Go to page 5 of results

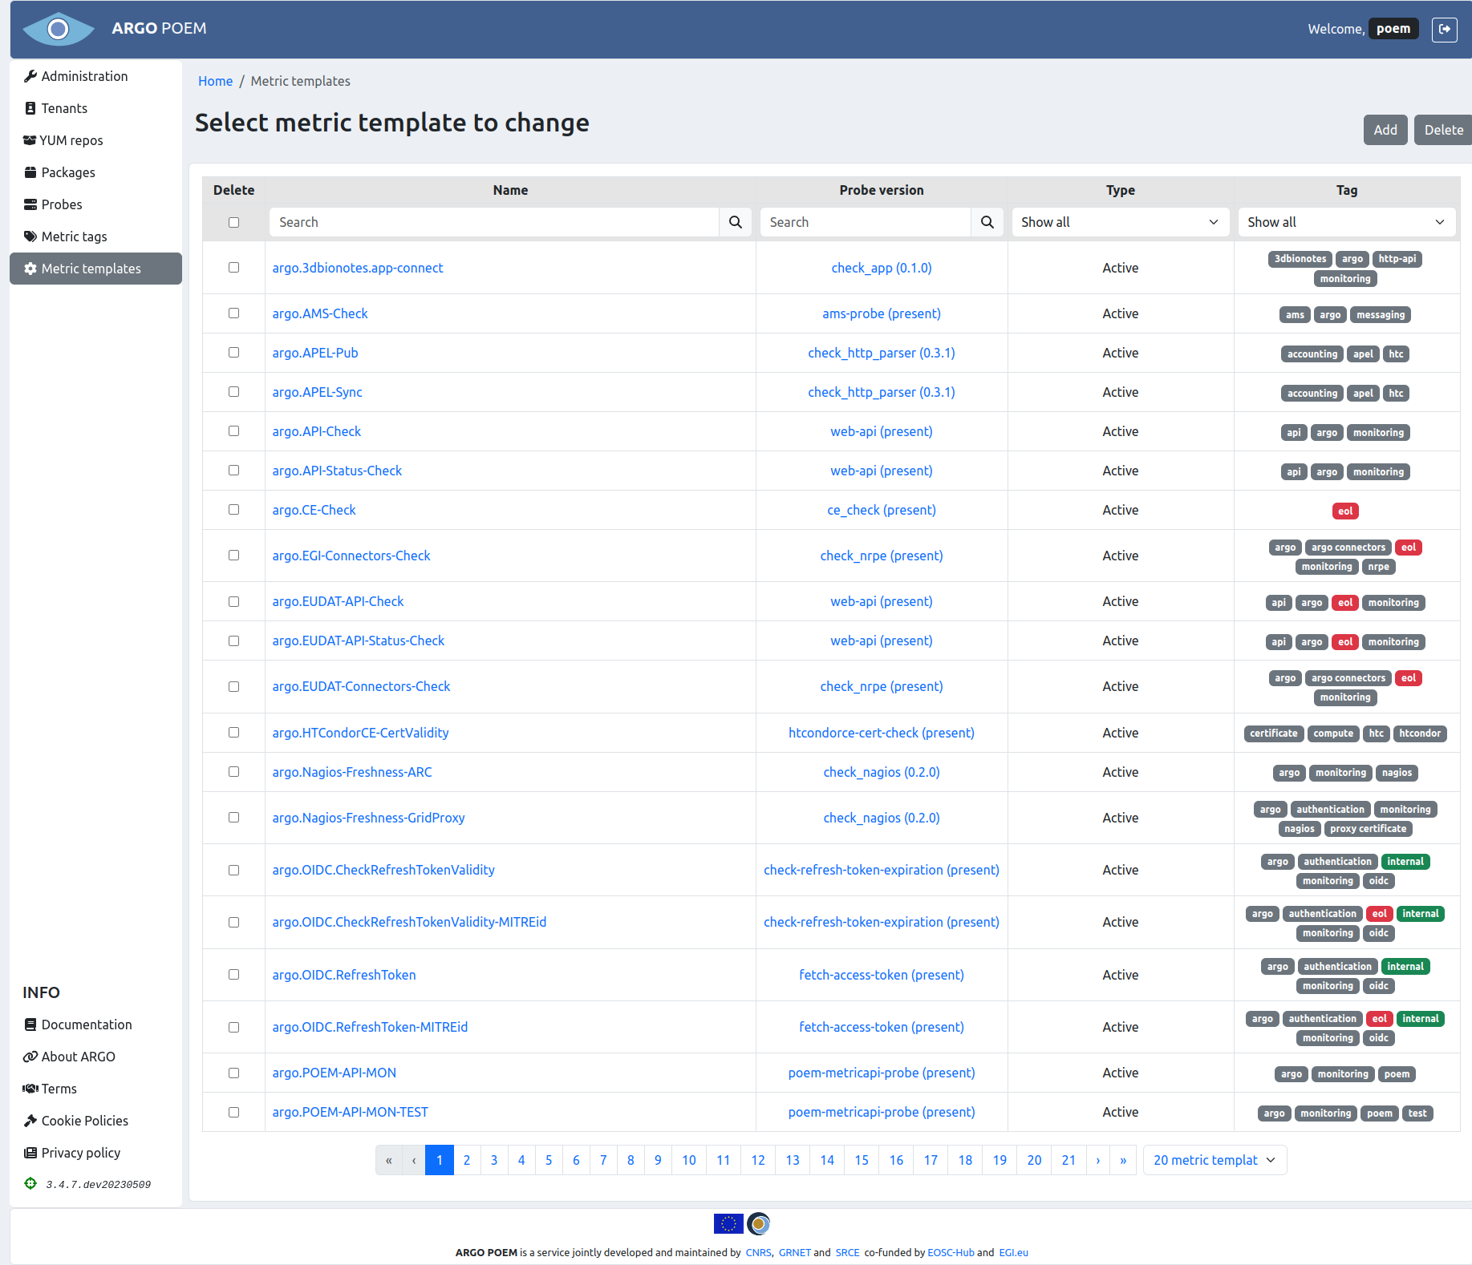pyautogui.click(x=549, y=1160)
